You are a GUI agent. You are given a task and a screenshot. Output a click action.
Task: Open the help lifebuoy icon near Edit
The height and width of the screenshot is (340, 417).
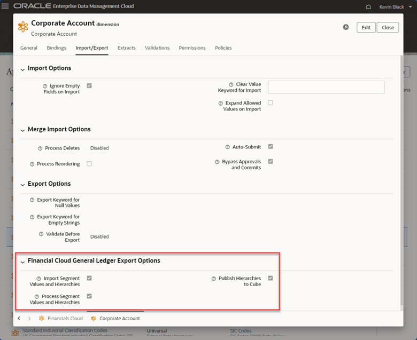[x=346, y=27]
